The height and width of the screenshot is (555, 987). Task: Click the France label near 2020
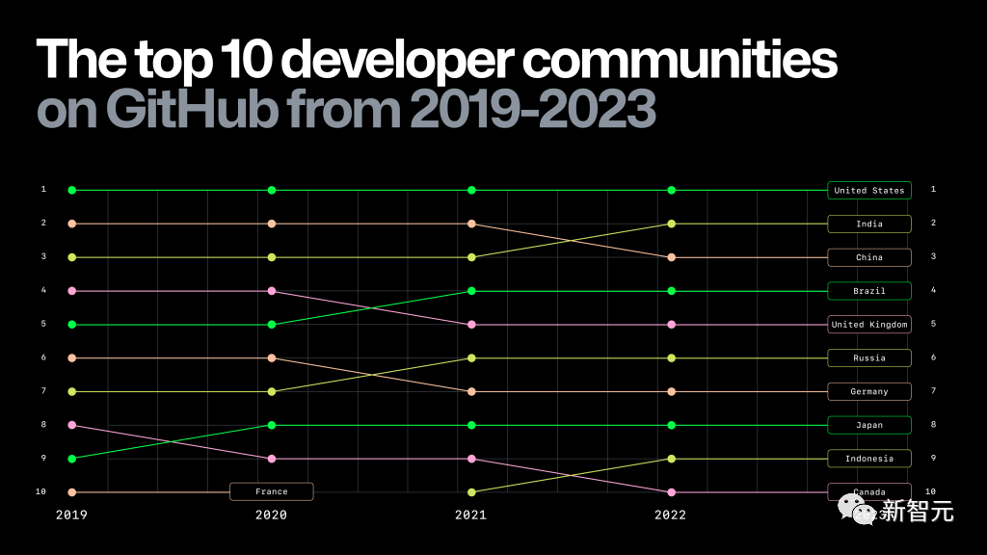[x=272, y=491]
